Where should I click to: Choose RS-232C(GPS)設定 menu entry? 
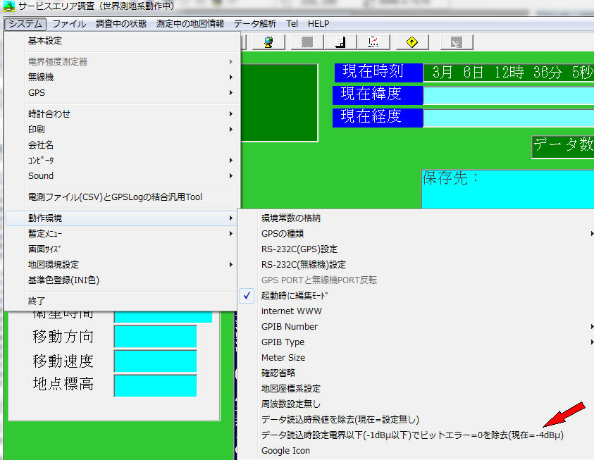(x=299, y=249)
